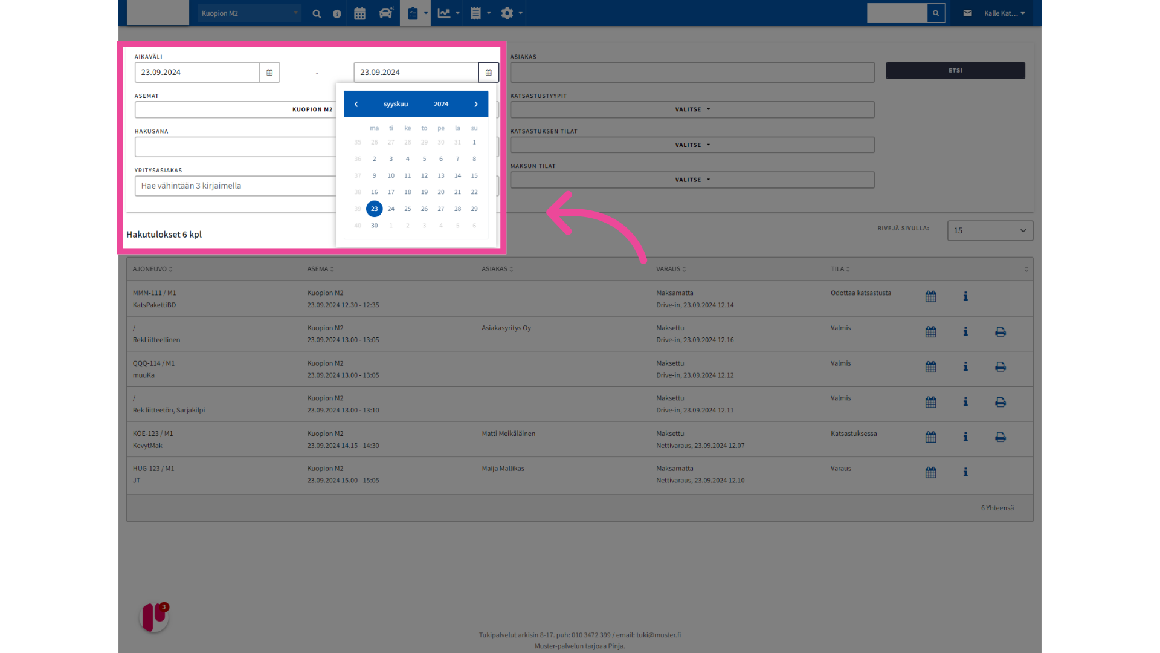Viewport: 1160px width, 653px height.
Task: Open the Rivejä sivulla rows-per-page dropdown
Action: pyautogui.click(x=990, y=230)
